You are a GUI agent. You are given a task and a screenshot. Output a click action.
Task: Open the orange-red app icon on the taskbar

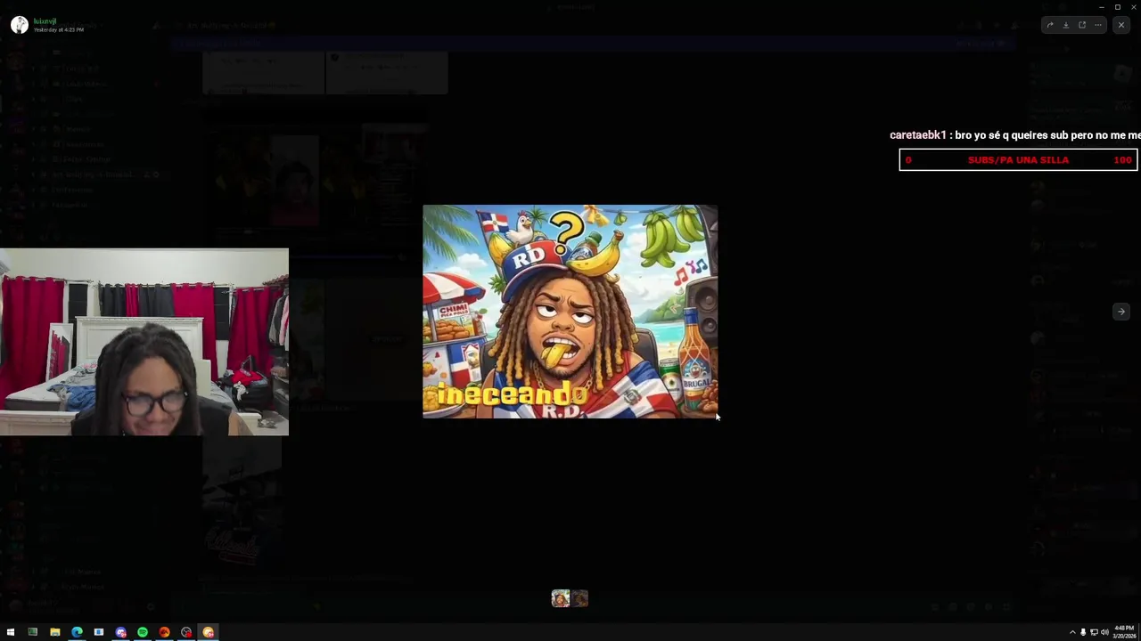coord(164,632)
